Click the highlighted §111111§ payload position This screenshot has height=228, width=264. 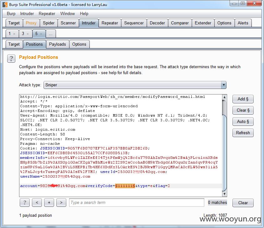pyautogui.click(x=125, y=186)
